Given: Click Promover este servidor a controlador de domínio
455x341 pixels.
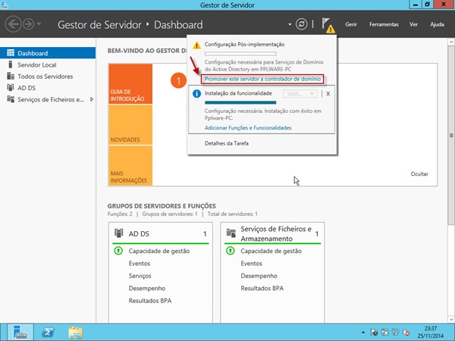Looking at the screenshot, I should (x=262, y=79).
